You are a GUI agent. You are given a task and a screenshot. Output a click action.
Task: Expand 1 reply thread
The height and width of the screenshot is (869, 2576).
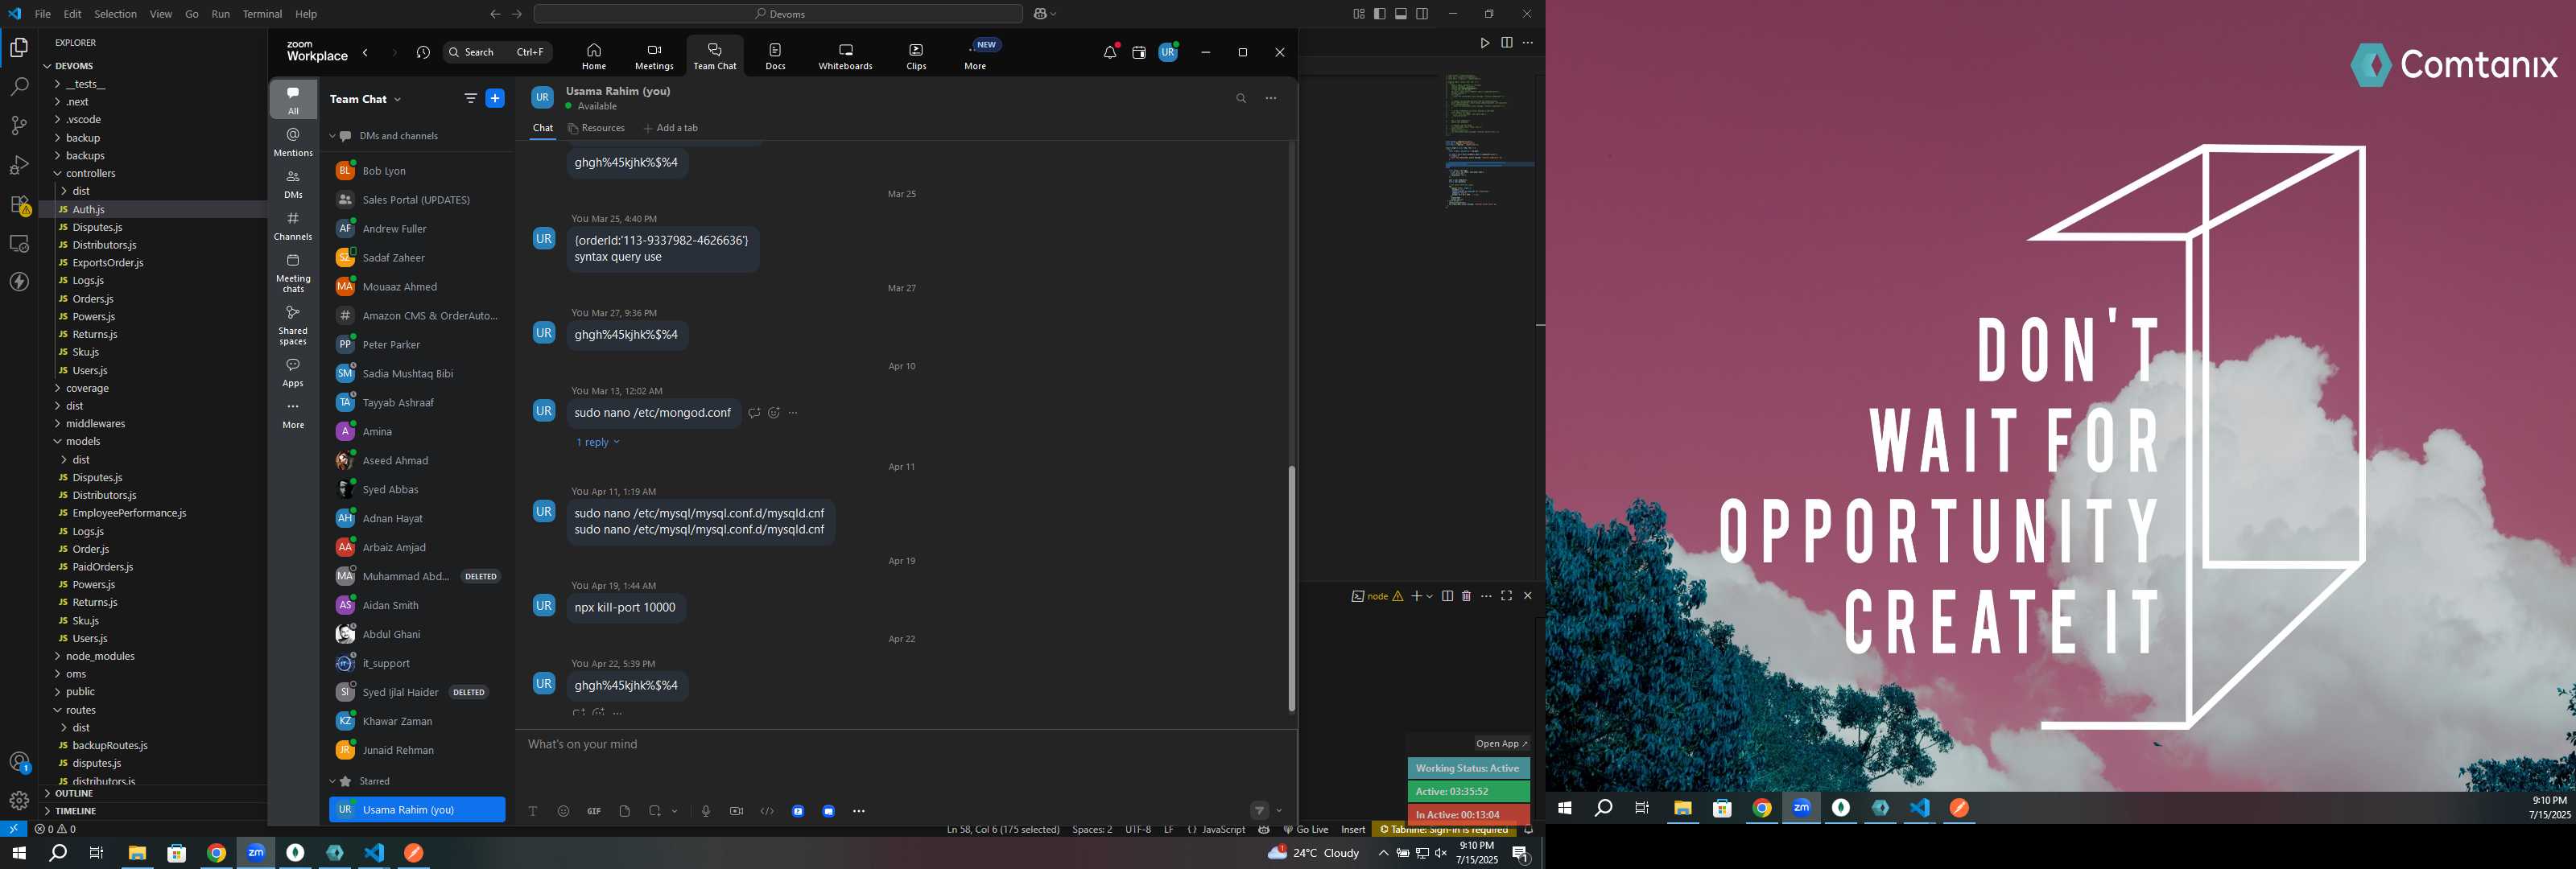597,442
